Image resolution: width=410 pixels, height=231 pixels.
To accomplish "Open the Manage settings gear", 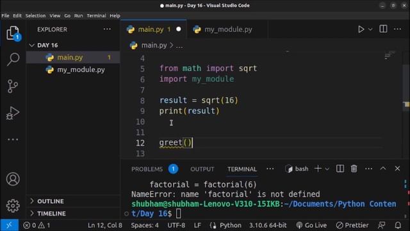I will coord(13,205).
